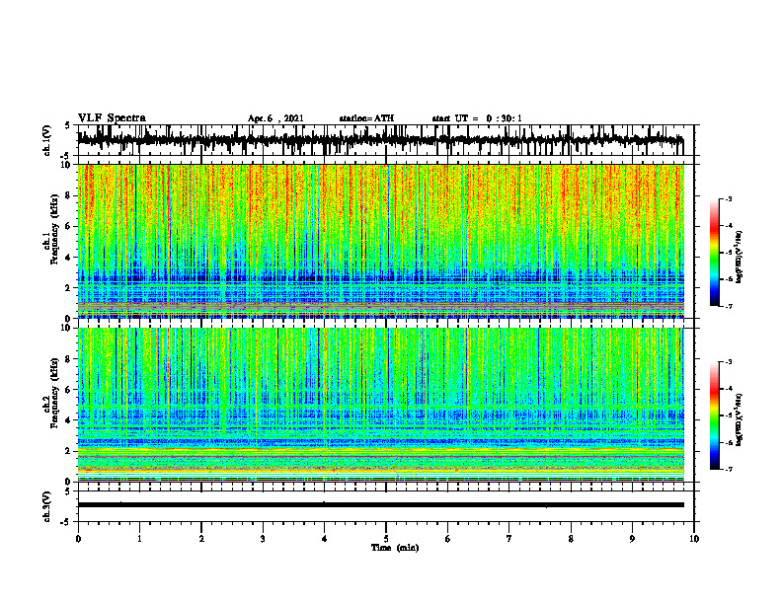Click the log(PSD) label beside ch.2 colorbar
This screenshot has width=782, height=604.
740,419
